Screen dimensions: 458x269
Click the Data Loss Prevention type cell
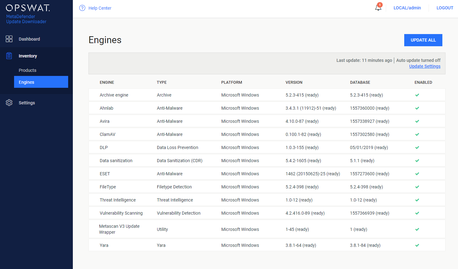coord(178,147)
